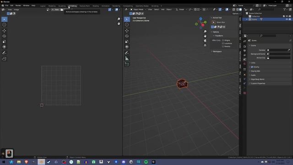
Task: Collapse the Active Tool panel
Action: pyautogui.click(x=217, y=18)
